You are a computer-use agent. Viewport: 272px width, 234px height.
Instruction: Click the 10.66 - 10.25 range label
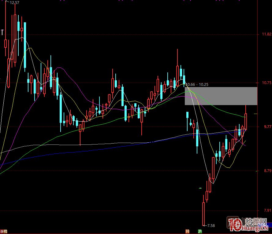click(197, 84)
